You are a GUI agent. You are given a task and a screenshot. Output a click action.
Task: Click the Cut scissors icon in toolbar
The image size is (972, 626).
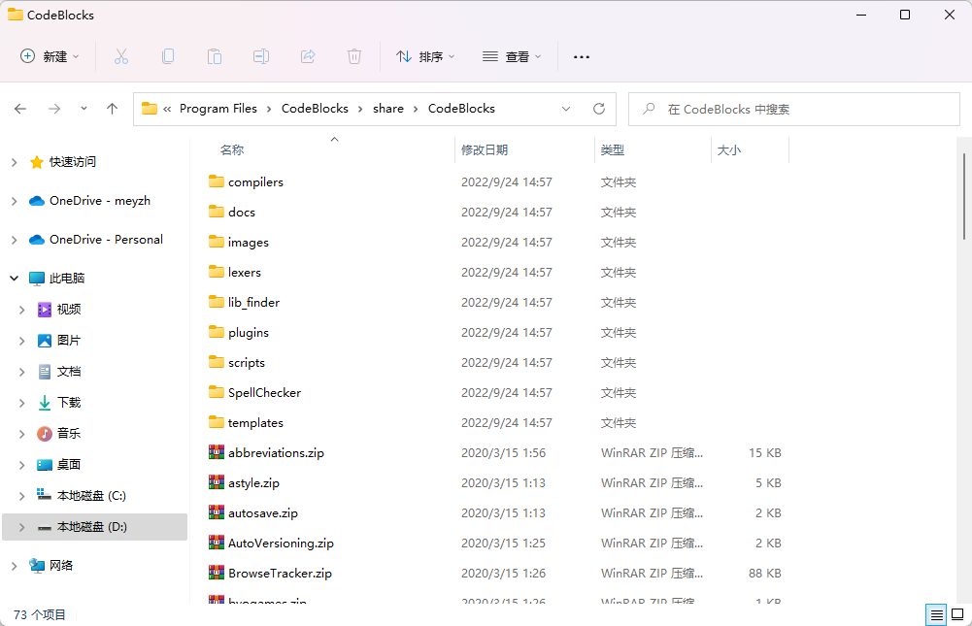point(121,56)
